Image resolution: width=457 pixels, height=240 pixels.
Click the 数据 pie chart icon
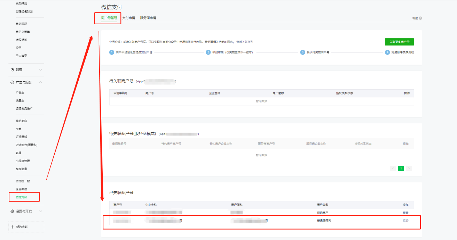(12, 69)
